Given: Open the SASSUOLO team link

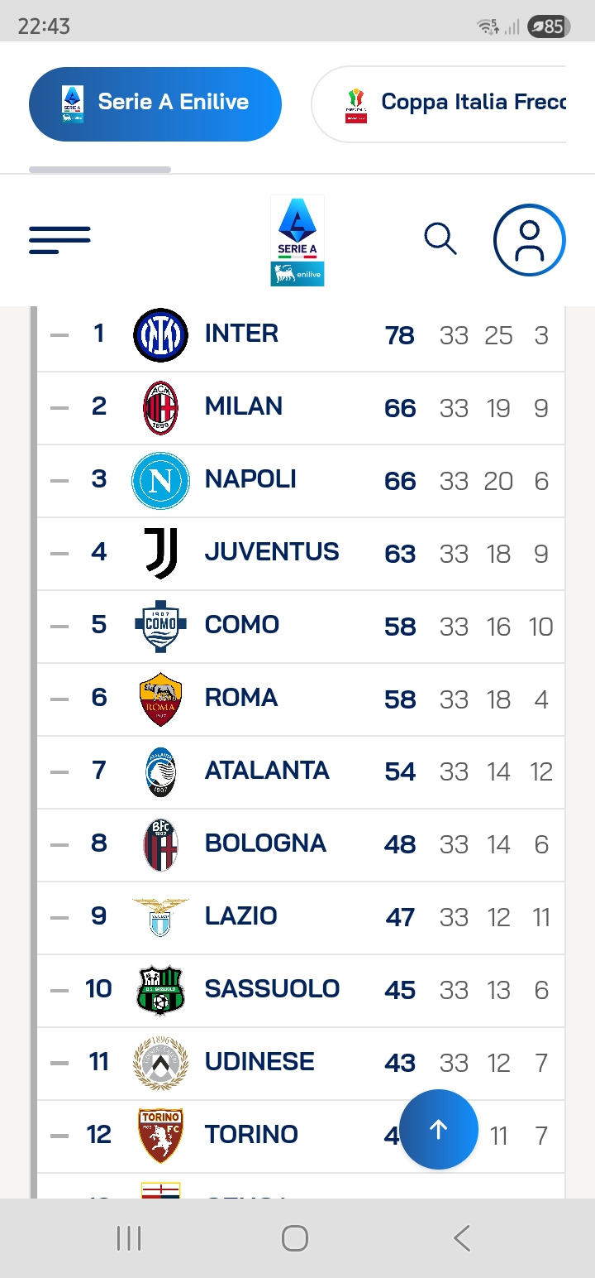Looking at the screenshot, I should pos(272,989).
